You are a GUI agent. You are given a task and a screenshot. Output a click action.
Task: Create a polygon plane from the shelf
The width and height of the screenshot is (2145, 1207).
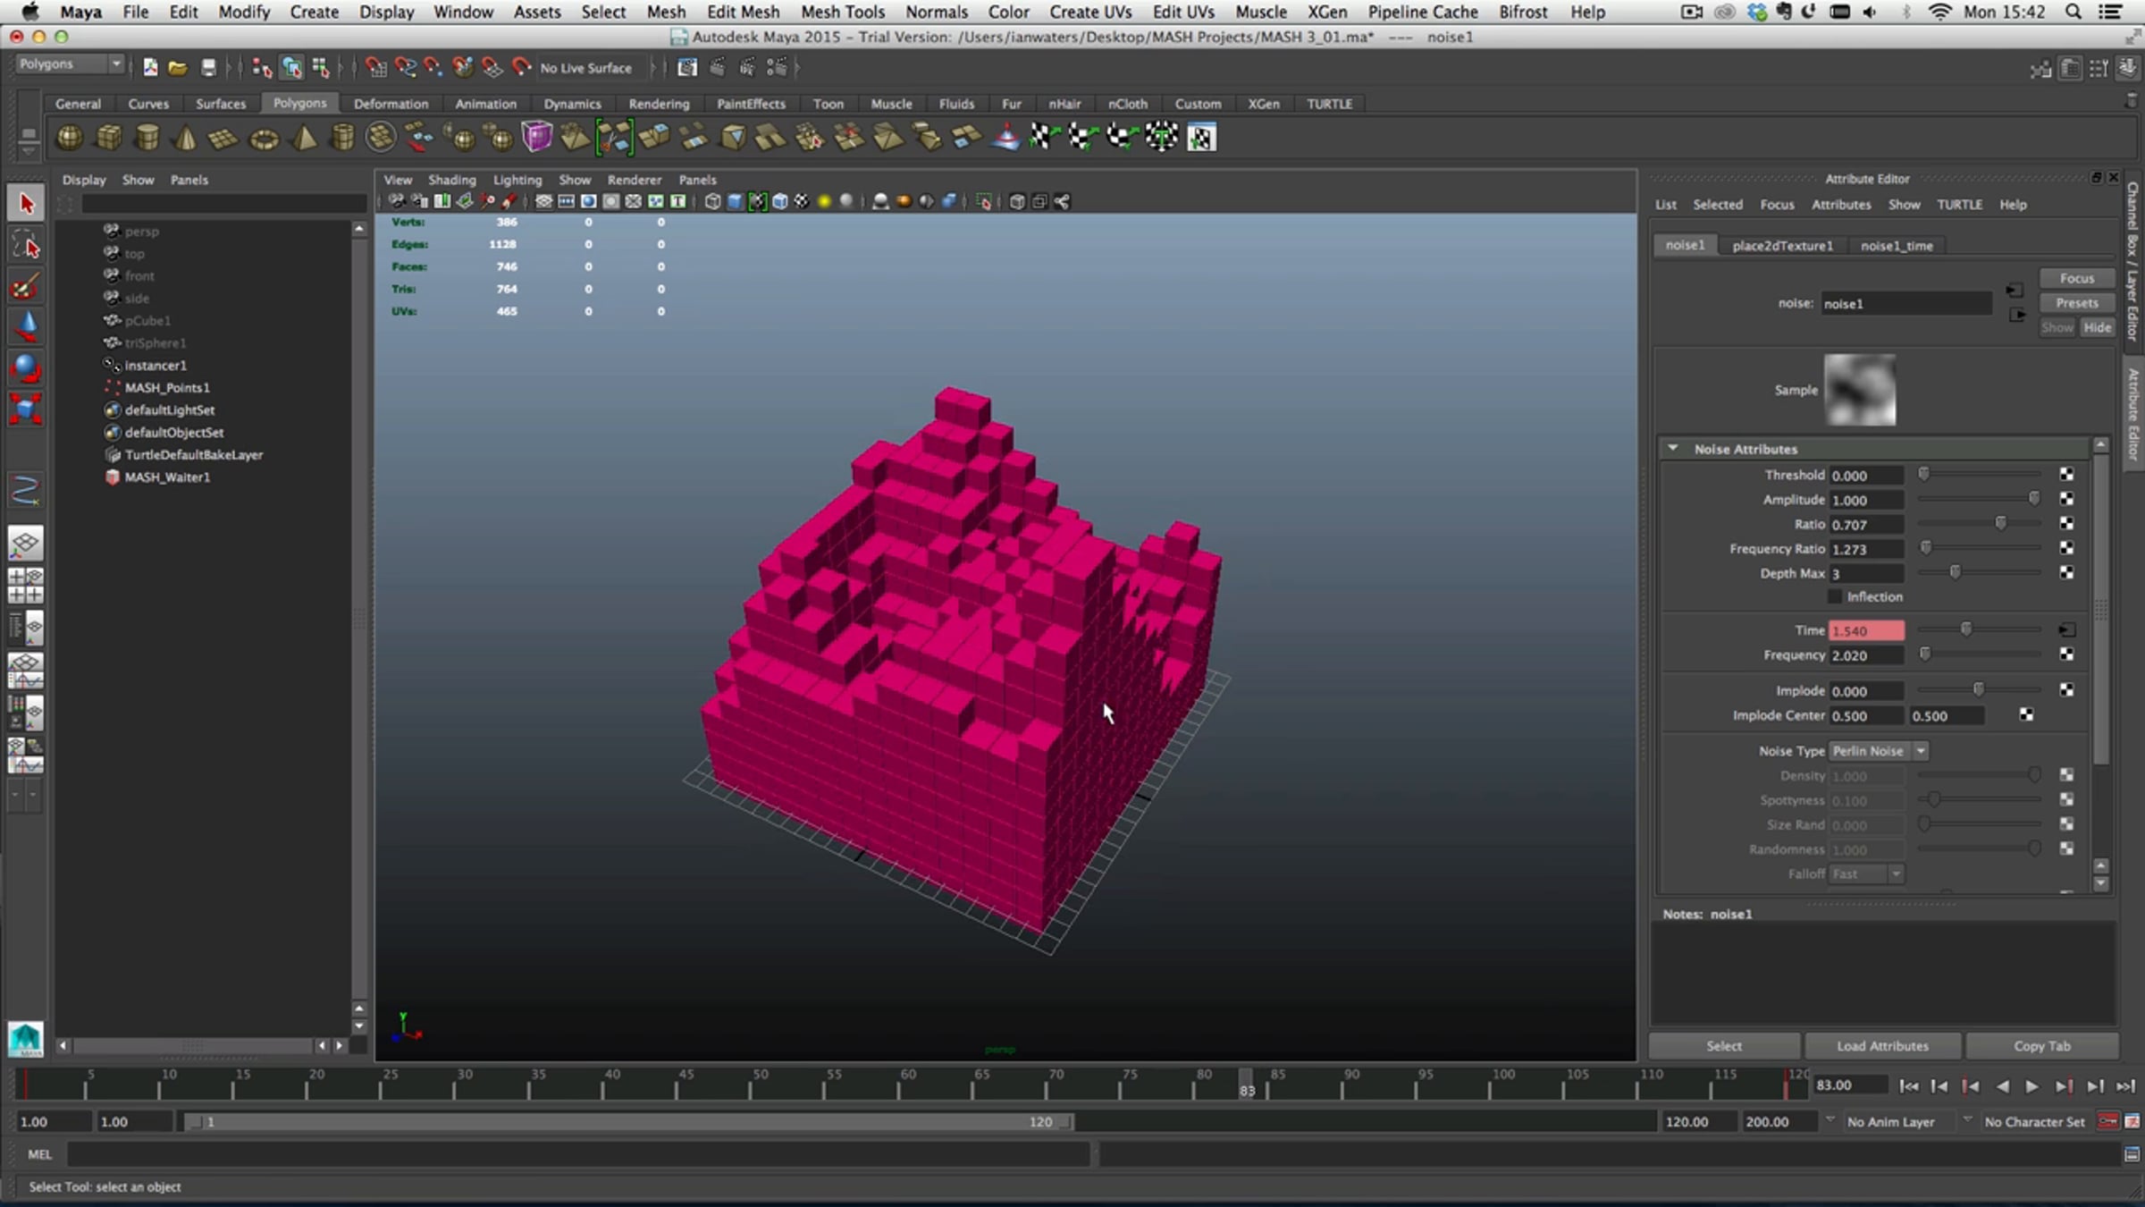224,138
